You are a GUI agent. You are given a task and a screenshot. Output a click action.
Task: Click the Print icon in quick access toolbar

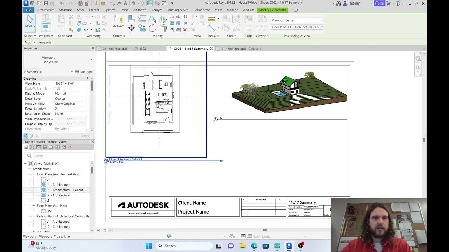pos(80,3)
